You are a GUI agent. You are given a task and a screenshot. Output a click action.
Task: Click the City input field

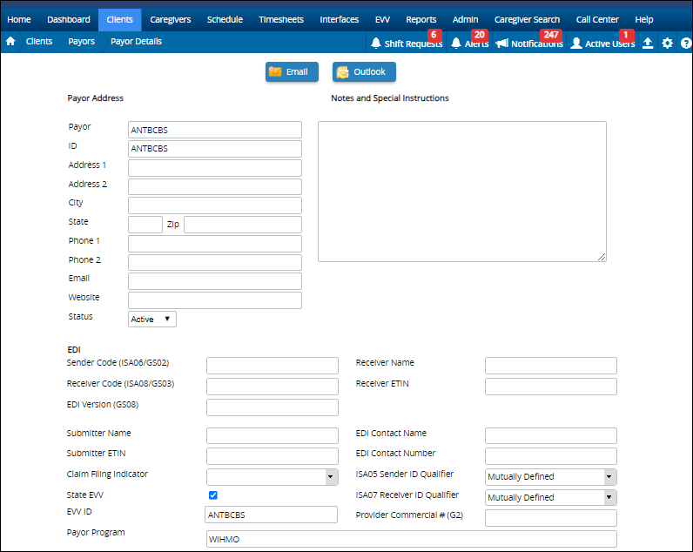click(x=215, y=205)
